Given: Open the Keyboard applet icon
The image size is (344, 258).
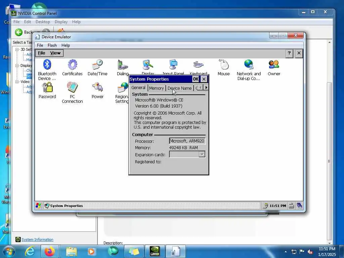Looking at the screenshot, I should point(198,64).
